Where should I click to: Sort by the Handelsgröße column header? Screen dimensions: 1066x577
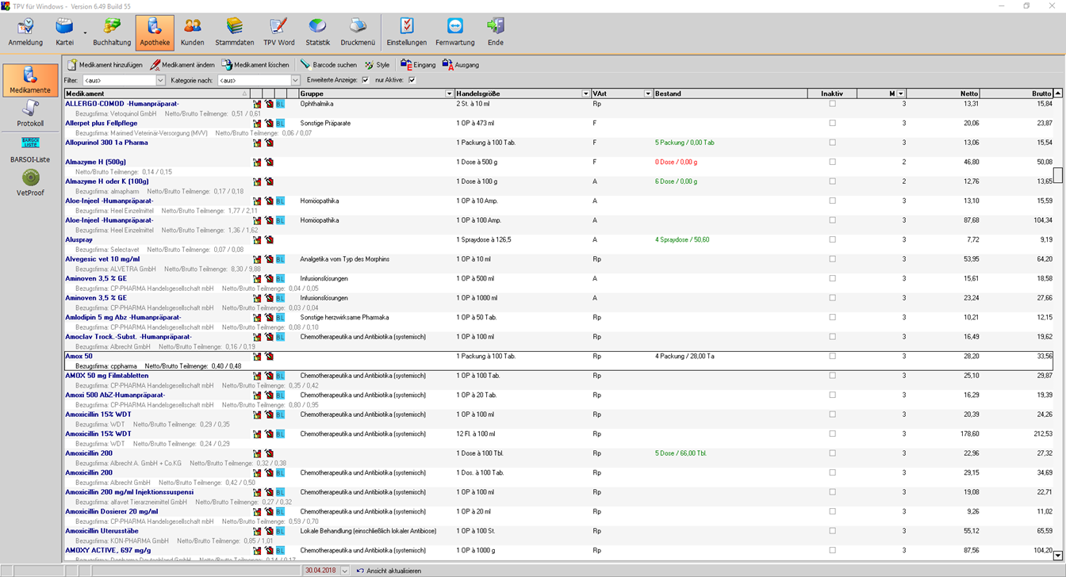(x=519, y=94)
